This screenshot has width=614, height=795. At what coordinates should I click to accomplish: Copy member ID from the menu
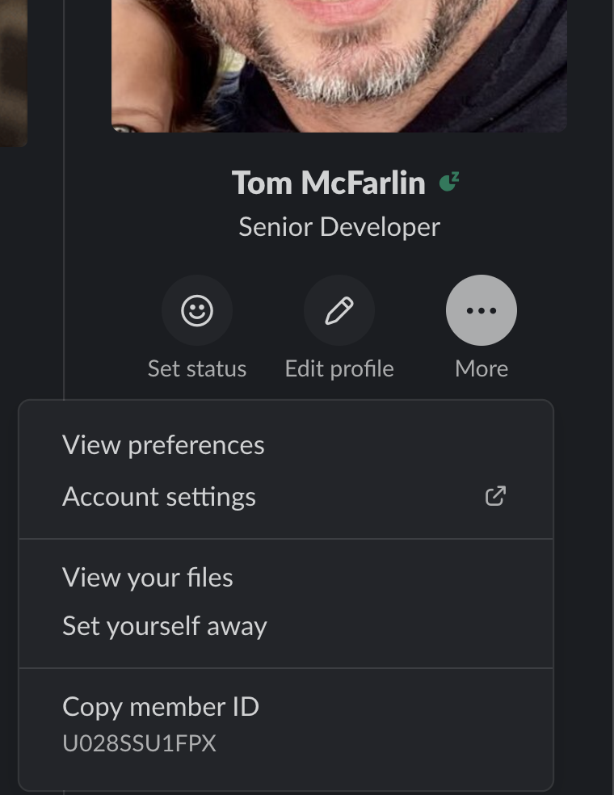286,724
